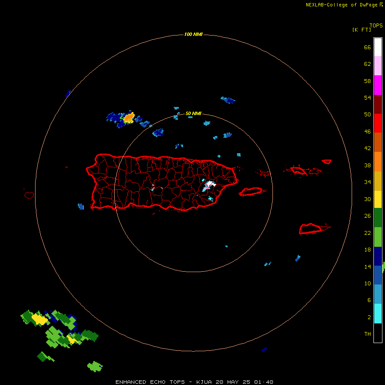
Task: Click the light pink legend swatch
Action: 378,66
